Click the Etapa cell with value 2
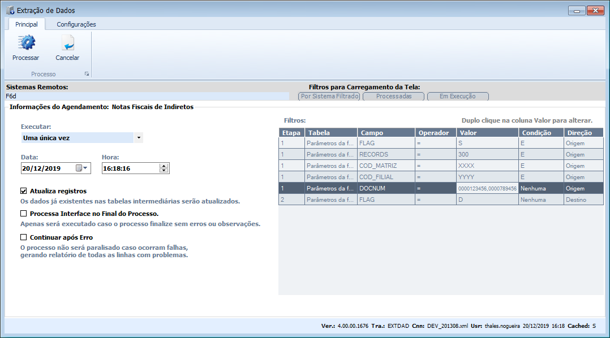610x338 pixels. (x=291, y=200)
